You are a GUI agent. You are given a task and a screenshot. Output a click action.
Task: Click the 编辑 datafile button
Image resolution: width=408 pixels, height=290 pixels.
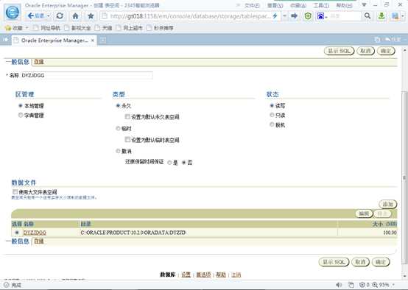364,213
